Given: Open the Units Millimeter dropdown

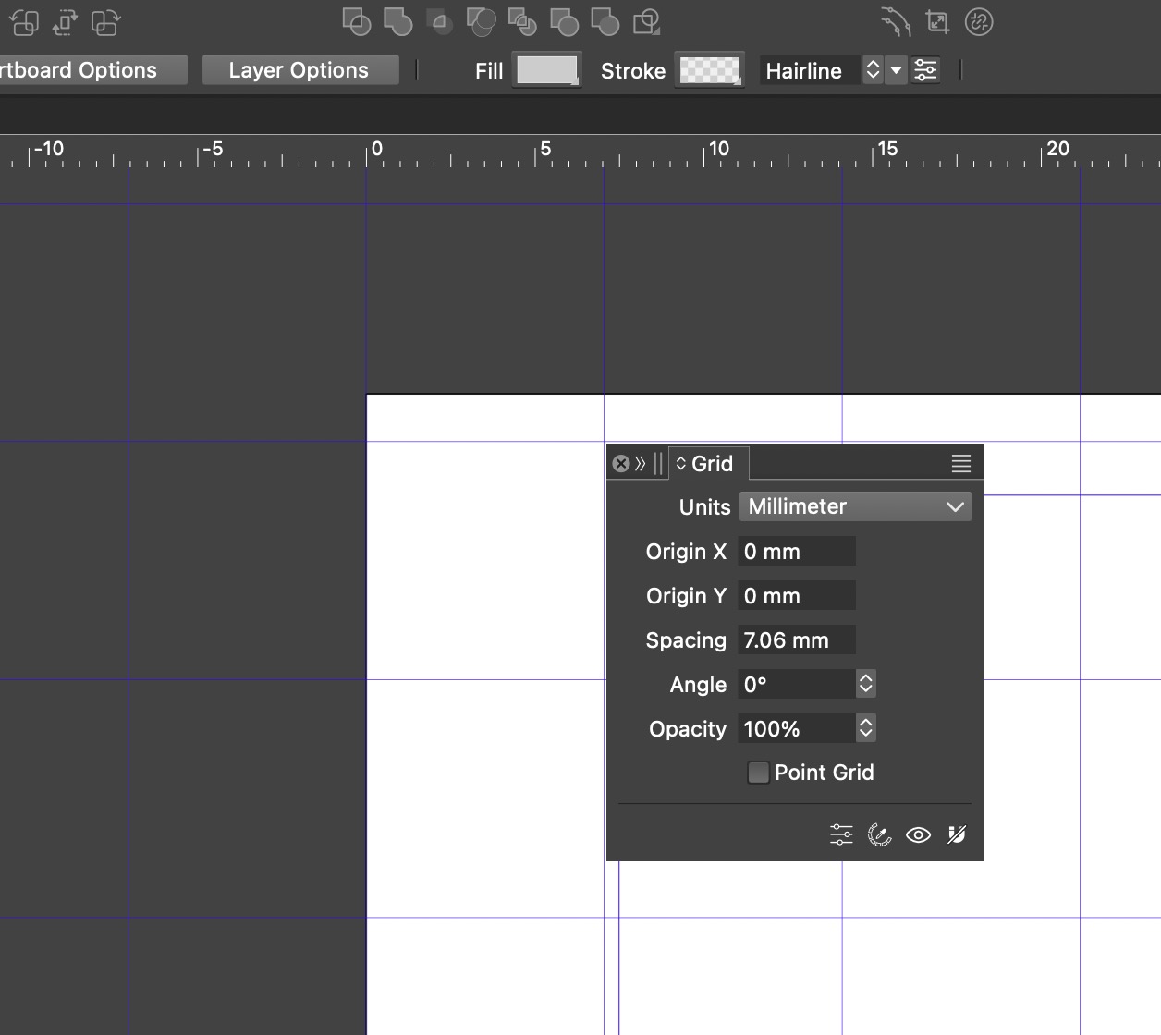Looking at the screenshot, I should pyautogui.click(x=855, y=506).
